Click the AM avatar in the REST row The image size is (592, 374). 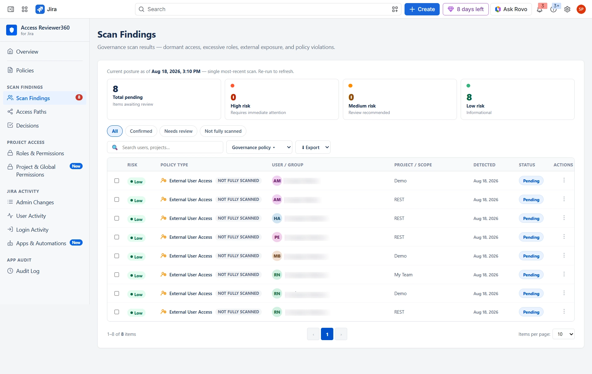[277, 200]
